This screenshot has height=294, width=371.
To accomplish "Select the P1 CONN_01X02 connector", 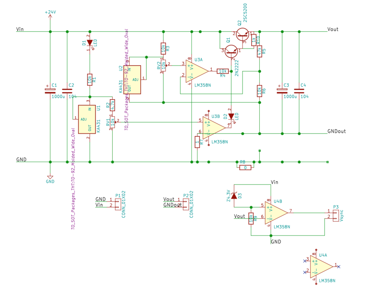I will (x=118, y=204).
